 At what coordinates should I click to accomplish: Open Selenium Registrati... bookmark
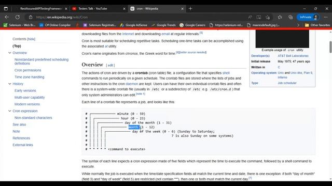pos(100,25)
